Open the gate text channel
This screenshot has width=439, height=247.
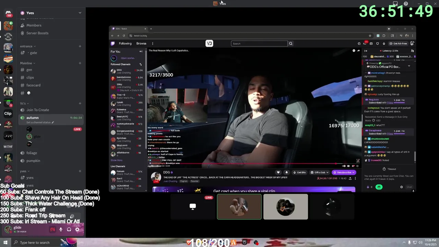pos(51,53)
